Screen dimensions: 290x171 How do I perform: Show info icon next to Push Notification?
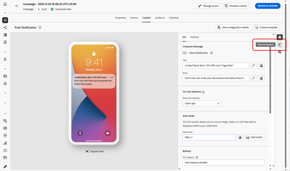coord(40,27)
